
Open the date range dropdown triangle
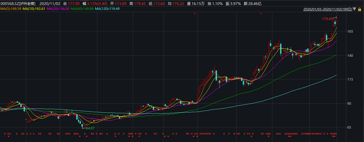[354, 9]
